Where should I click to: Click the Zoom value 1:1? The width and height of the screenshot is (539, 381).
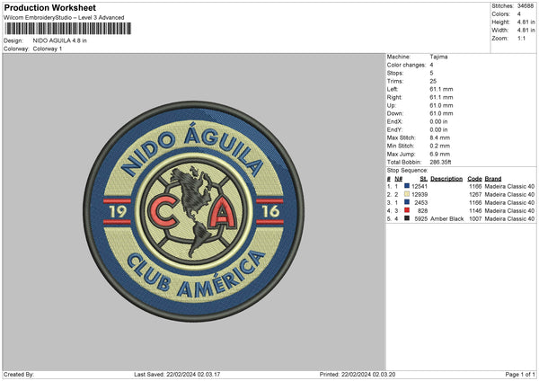[x=521, y=38]
